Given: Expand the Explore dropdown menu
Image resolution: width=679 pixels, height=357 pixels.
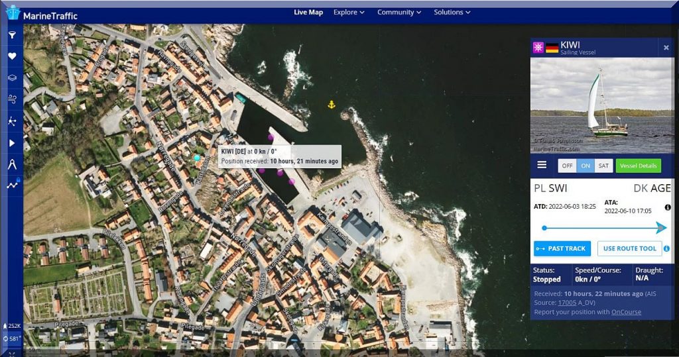Looking at the screenshot, I should [349, 12].
